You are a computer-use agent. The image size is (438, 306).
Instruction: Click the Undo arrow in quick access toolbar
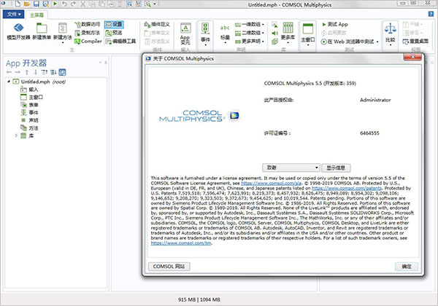click(x=64, y=4)
